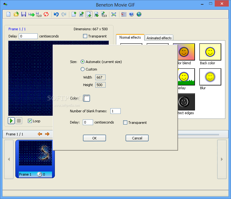Click the Height field showing 500
This screenshot has width=231, height=199.
click(x=100, y=85)
